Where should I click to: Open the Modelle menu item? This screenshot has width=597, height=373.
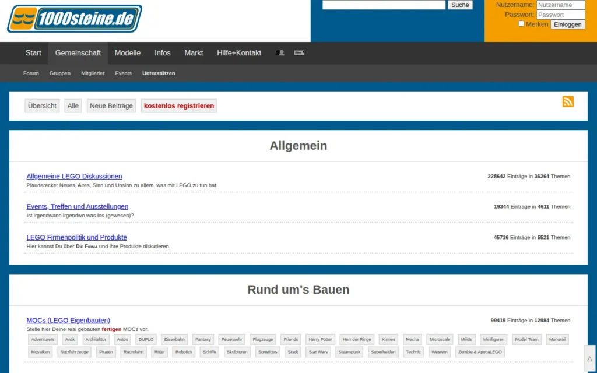coord(128,53)
